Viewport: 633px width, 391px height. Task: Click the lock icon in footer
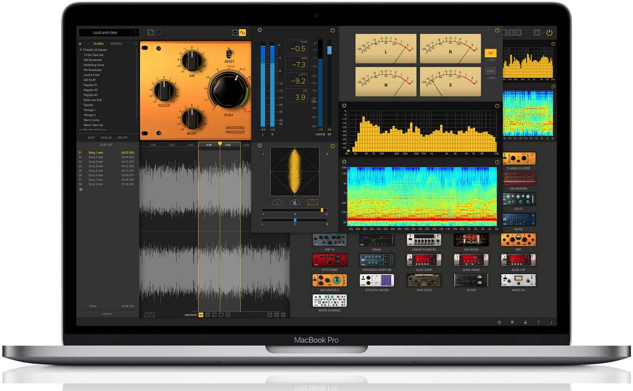coord(525,322)
